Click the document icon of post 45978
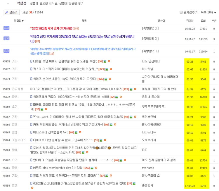219x191 pixels. tap(31, 61)
